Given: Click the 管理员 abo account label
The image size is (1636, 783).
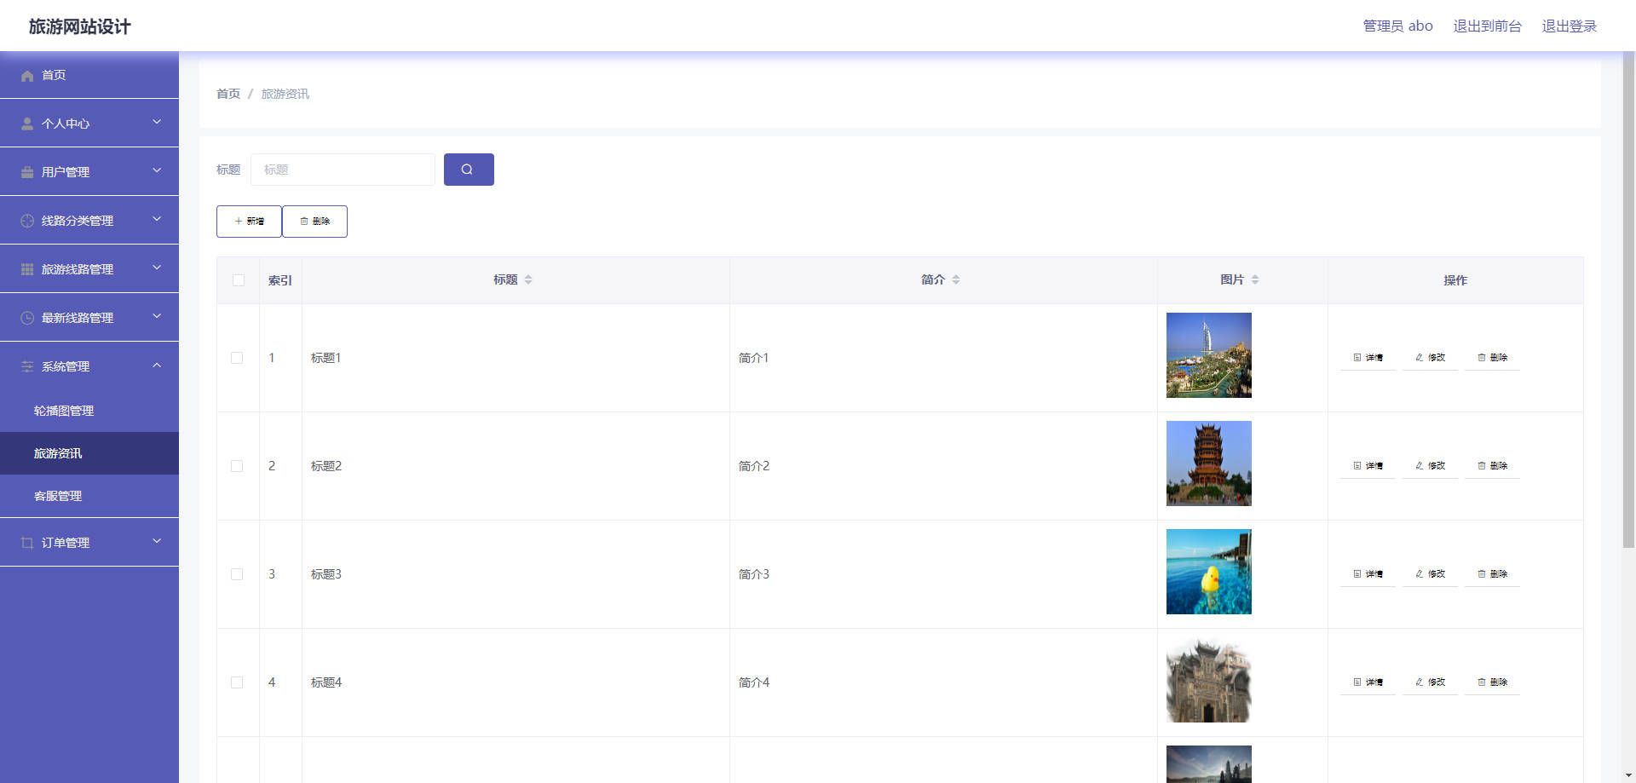Looking at the screenshot, I should [1397, 26].
